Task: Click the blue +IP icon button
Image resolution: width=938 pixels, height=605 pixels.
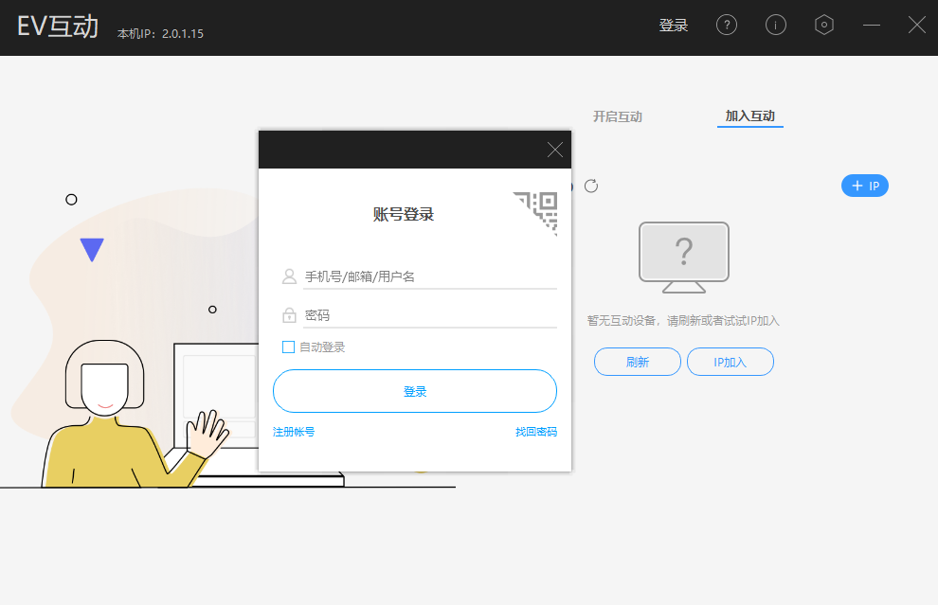Action: (864, 186)
